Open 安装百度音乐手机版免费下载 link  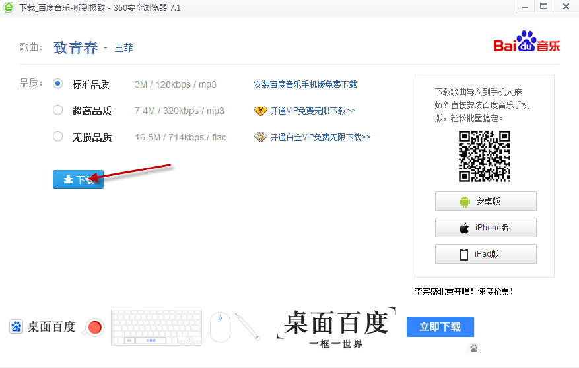click(x=305, y=84)
